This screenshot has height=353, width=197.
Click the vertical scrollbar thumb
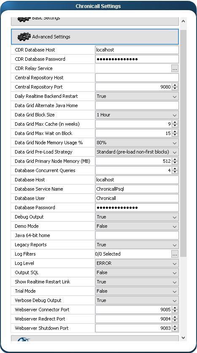(x=183, y=143)
